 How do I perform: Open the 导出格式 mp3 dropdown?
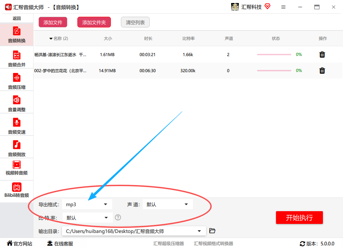[x=87, y=204]
